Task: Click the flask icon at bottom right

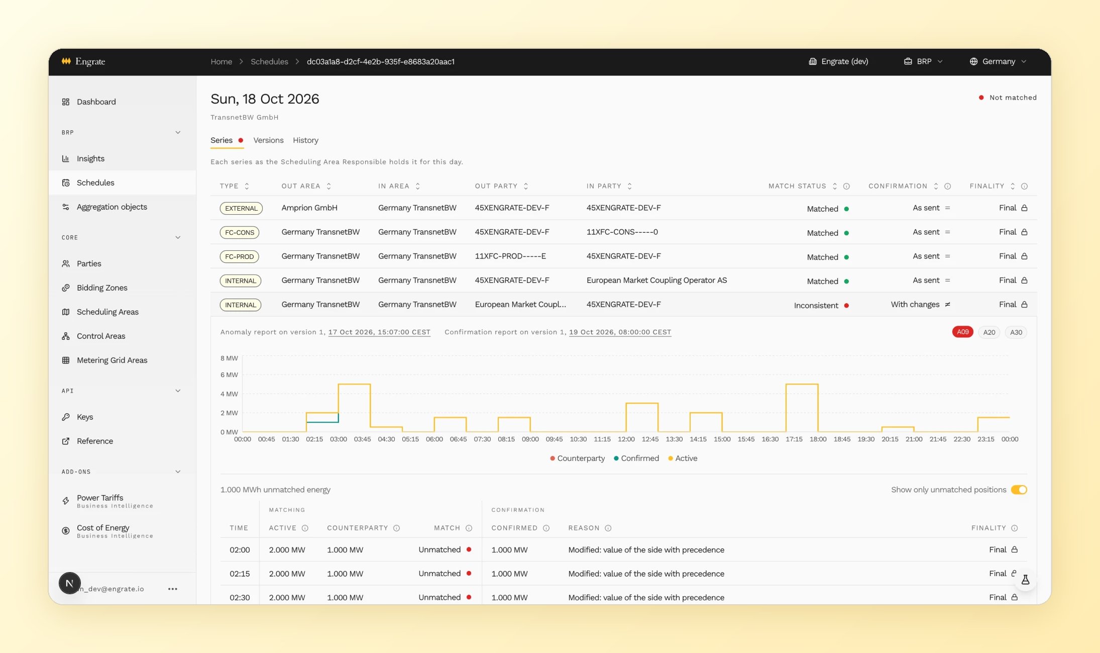Action: [x=1025, y=580]
